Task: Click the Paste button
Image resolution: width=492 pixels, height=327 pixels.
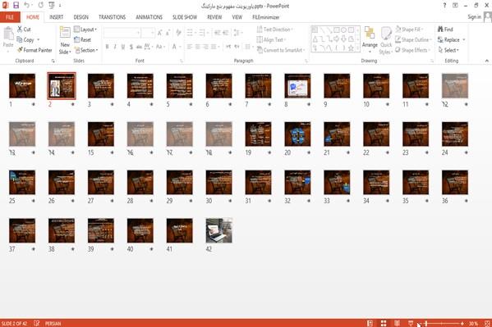Action: (8, 38)
